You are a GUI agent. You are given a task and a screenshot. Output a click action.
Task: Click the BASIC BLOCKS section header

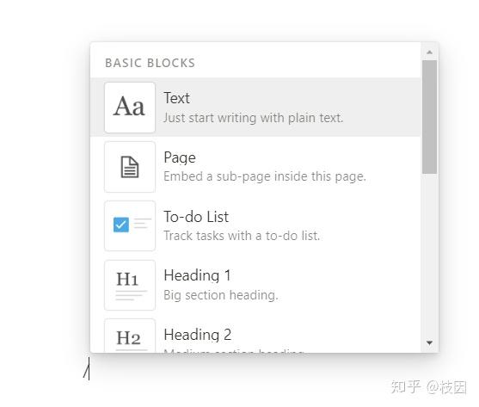150,63
